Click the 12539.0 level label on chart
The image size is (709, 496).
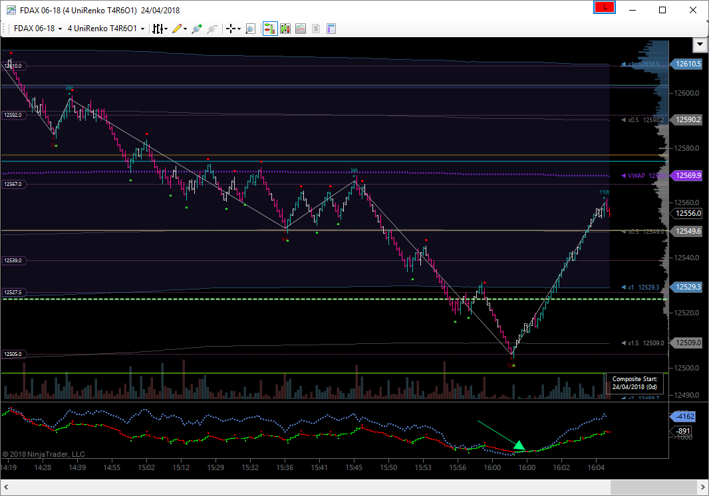[x=14, y=260]
